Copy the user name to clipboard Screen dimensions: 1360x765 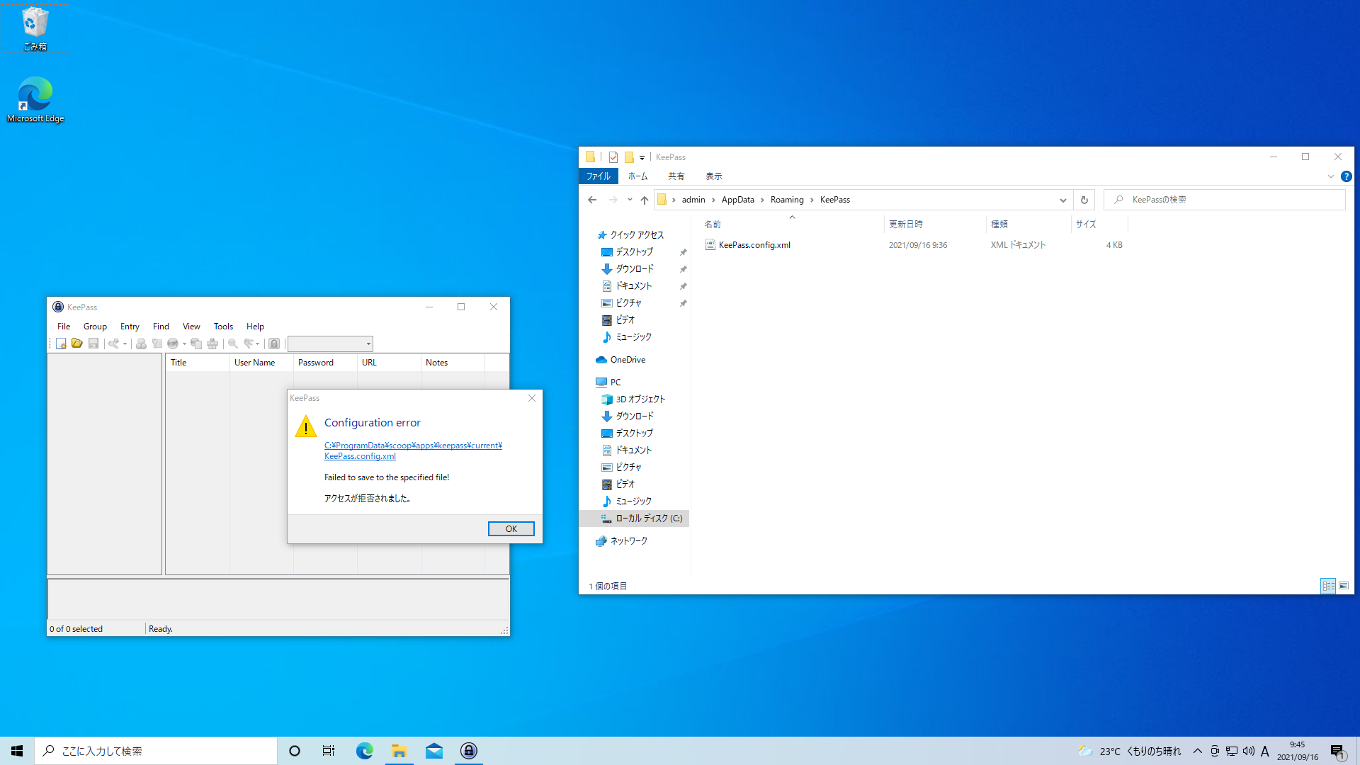[x=140, y=344]
